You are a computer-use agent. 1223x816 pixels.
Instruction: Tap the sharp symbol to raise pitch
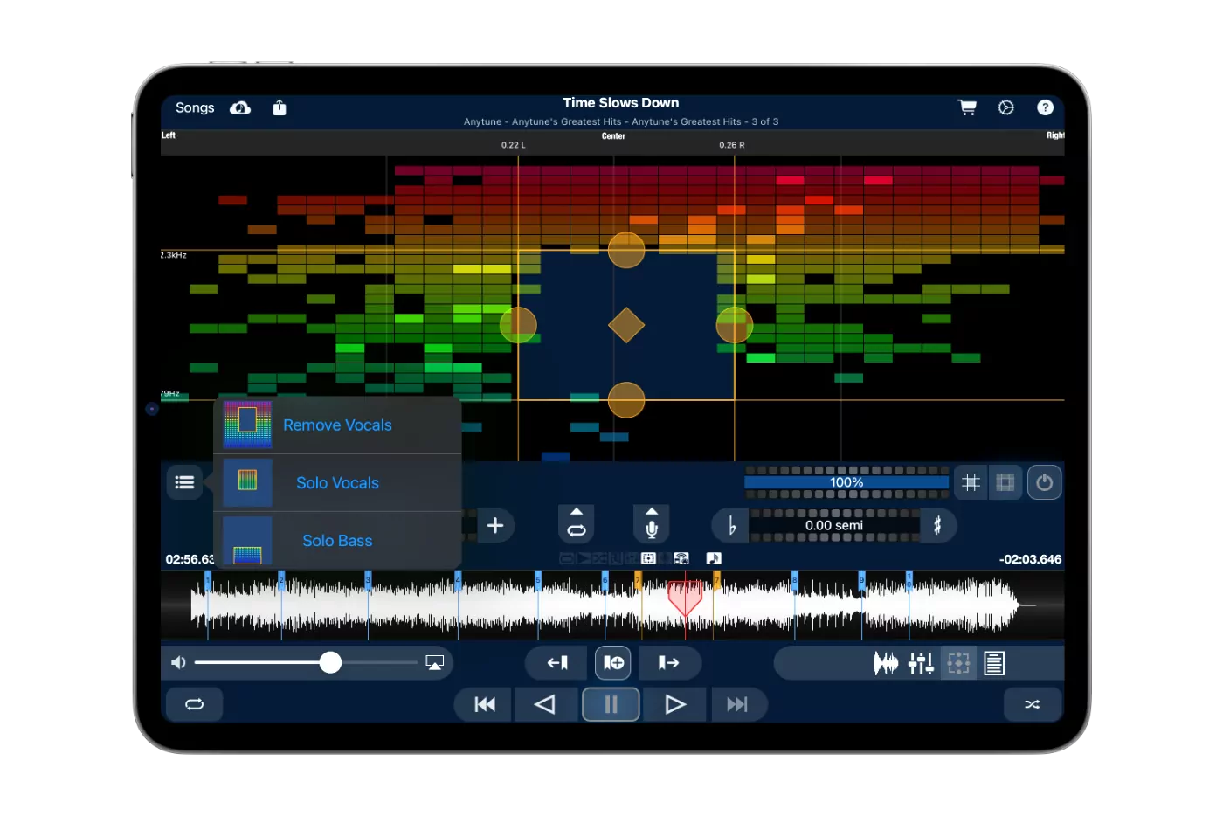938,526
